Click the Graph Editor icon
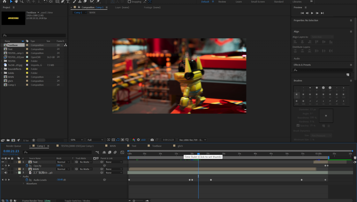This screenshot has height=202, width=357. click(122, 152)
